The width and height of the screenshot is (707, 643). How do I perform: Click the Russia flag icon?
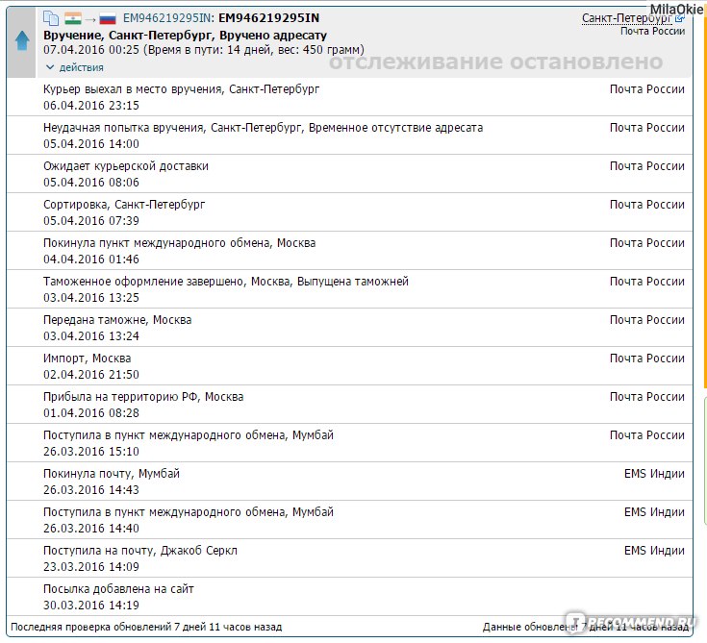tap(108, 18)
